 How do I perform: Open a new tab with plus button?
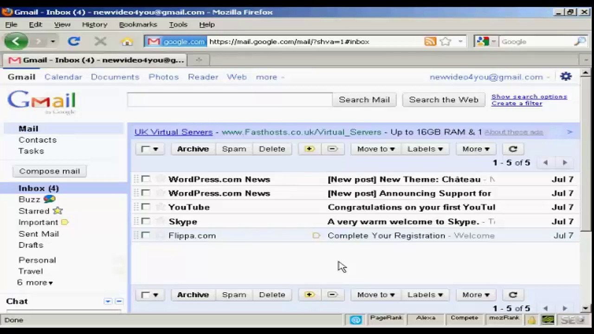199,60
